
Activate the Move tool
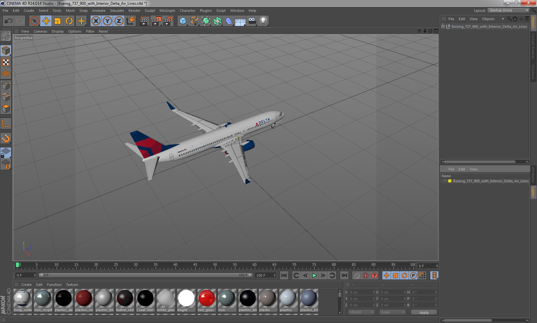tap(46, 21)
